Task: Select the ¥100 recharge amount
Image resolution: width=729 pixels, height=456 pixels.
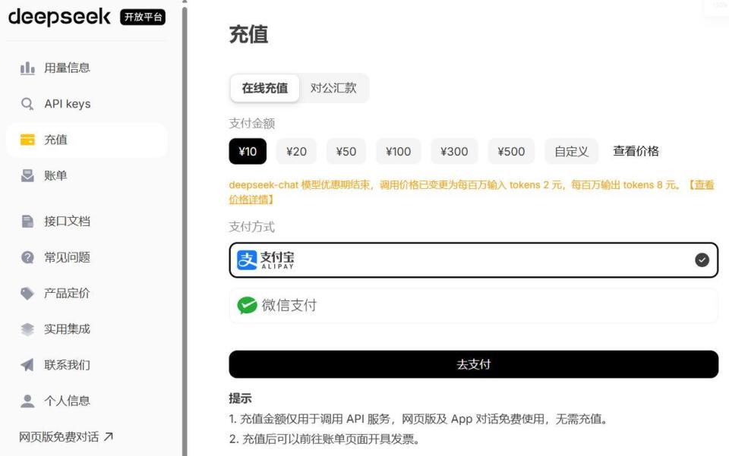Action: click(398, 151)
